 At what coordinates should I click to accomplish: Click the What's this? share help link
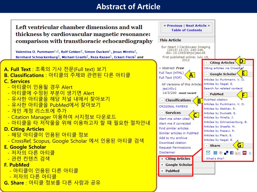tap(215, 158)
